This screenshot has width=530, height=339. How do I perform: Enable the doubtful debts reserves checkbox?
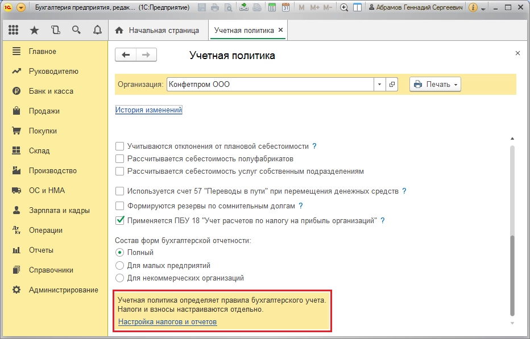120,206
